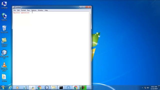Open the Chrome icon next to Python on taskbar
Screen dimensions: 160x90
click(39, 87)
